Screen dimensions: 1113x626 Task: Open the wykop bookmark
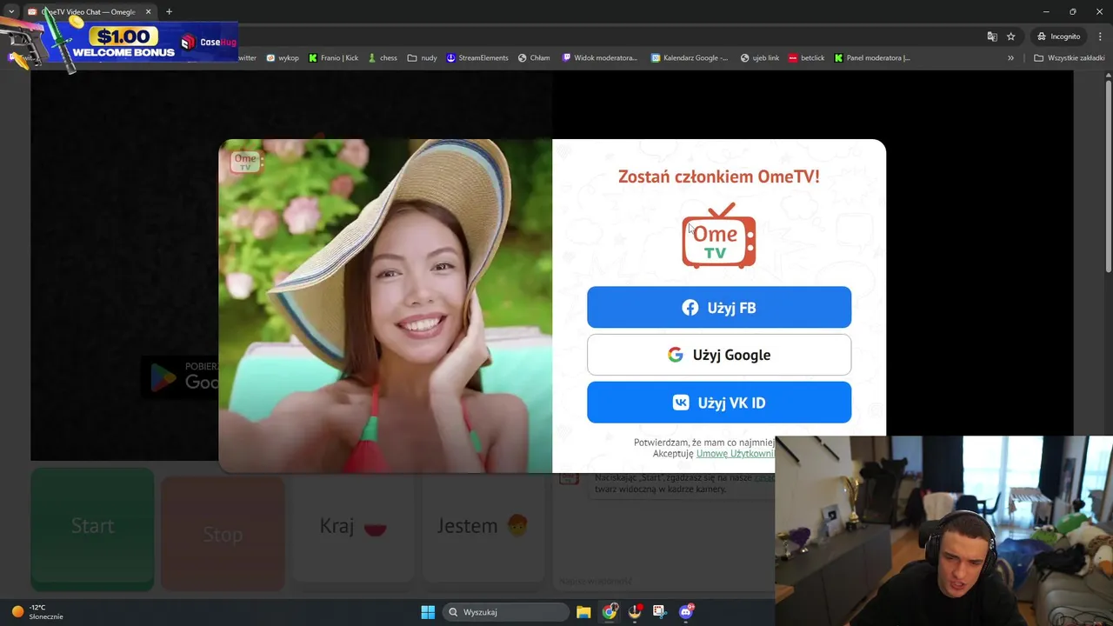pos(283,58)
